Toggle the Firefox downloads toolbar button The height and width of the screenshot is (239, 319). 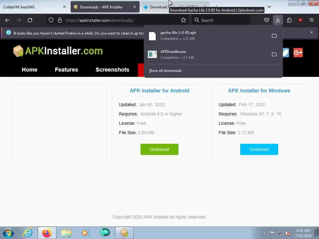tap(278, 20)
